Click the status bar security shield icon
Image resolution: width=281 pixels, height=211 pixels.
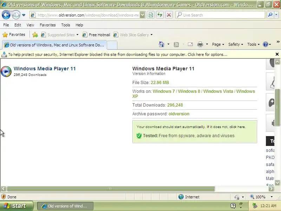pos(4,197)
